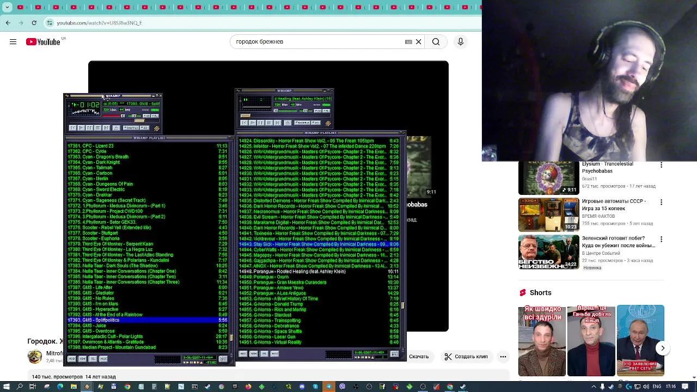Skip to next track in right Winamp
697x392 pixels.
pyautogui.click(x=278, y=122)
